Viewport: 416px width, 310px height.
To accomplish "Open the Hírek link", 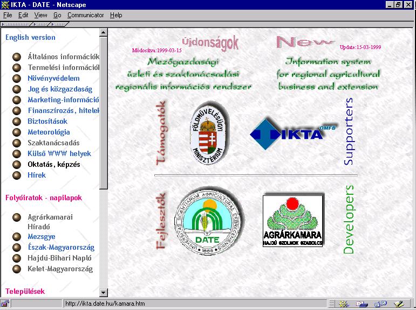I will pyautogui.click(x=37, y=175).
